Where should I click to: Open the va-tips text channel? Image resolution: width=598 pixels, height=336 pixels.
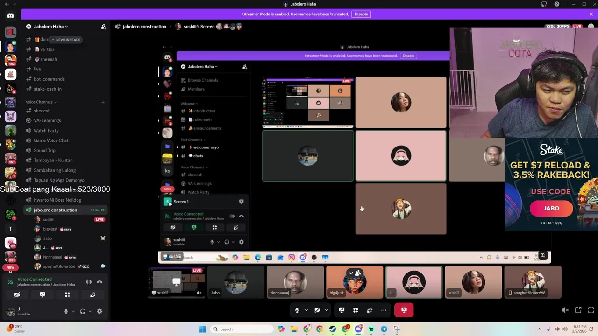click(66, 49)
